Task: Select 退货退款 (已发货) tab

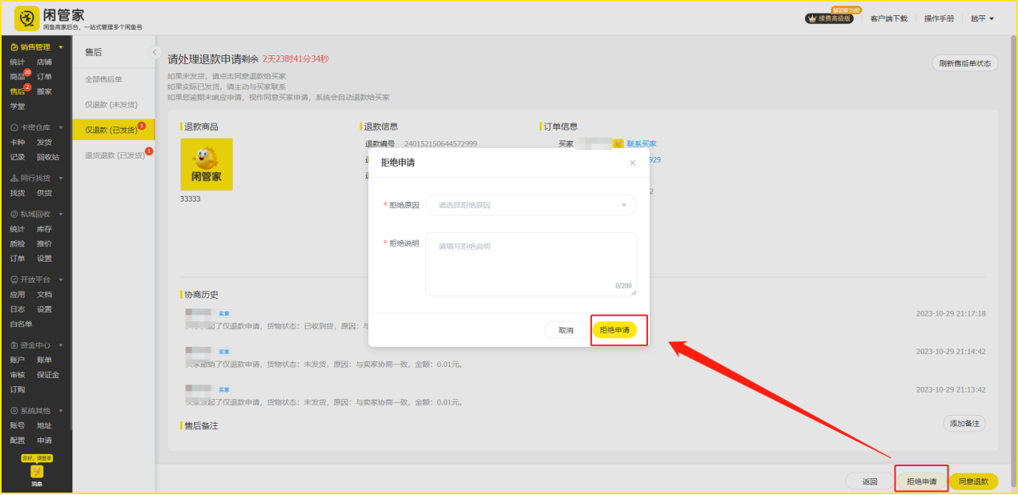Action: (x=114, y=155)
